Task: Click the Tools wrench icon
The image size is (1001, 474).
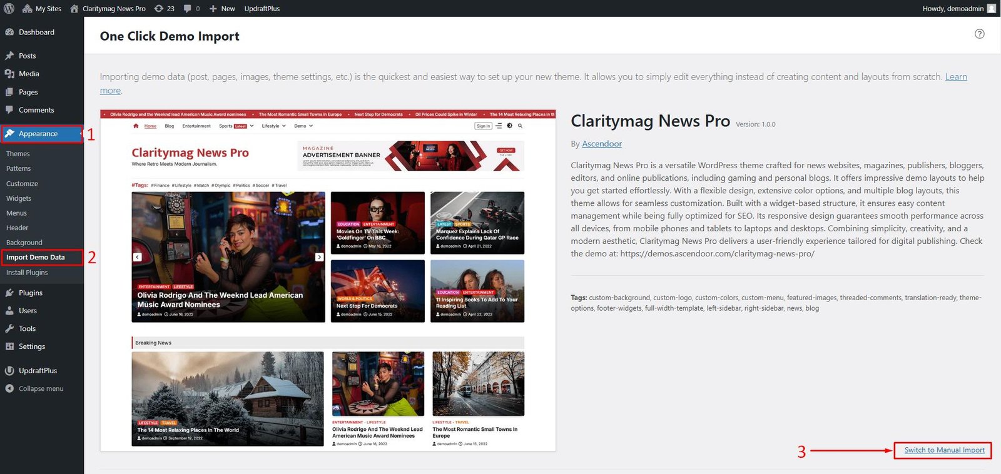Action: pos(9,328)
